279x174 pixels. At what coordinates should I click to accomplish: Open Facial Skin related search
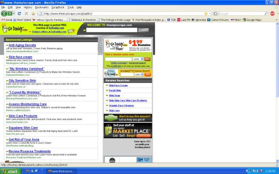pyautogui.click(x=115, y=90)
